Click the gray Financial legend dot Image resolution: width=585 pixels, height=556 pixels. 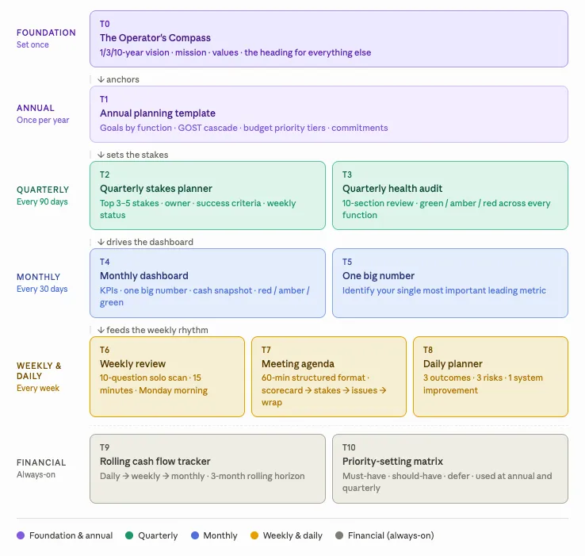(x=339, y=535)
